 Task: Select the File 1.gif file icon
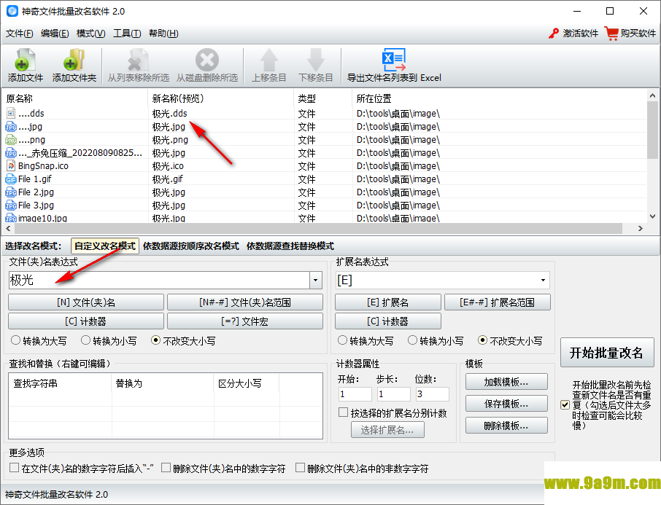coord(11,179)
